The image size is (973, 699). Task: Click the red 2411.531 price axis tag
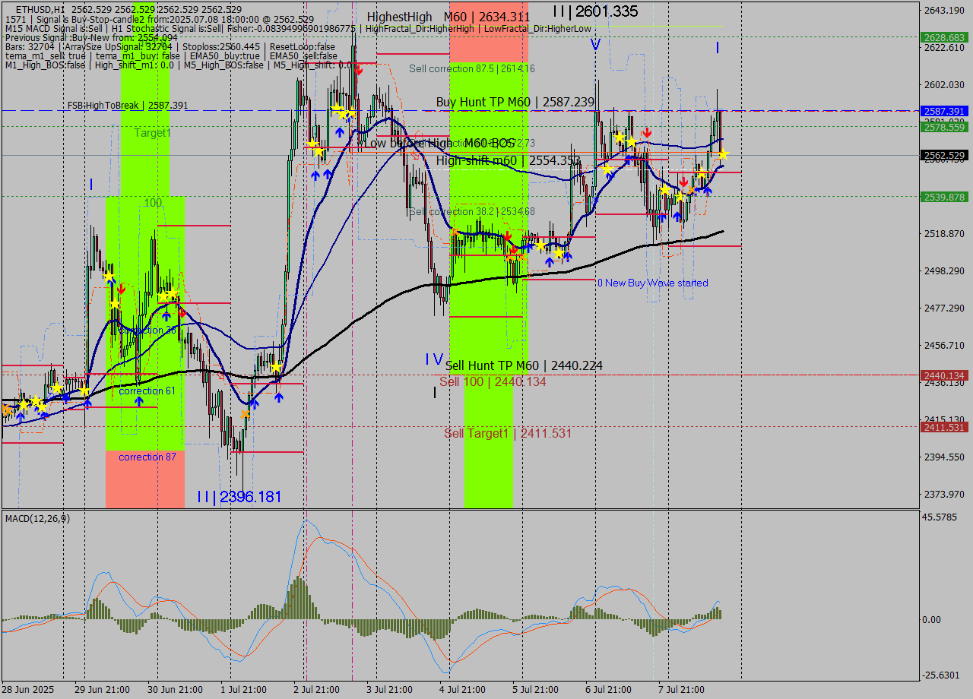point(943,427)
